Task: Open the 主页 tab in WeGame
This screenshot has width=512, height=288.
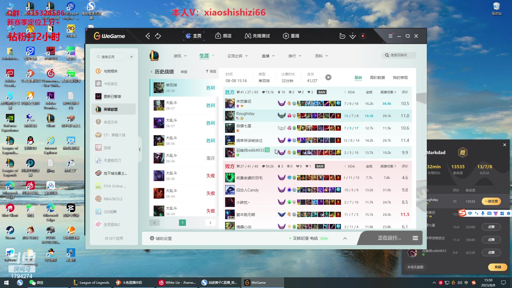Action: pyautogui.click(x=194, y=36)
